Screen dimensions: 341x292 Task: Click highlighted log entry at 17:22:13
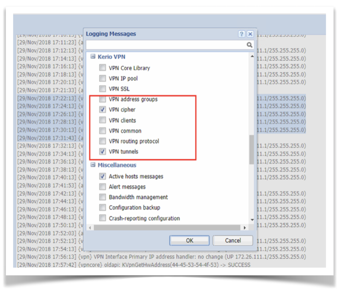point(50,98)
